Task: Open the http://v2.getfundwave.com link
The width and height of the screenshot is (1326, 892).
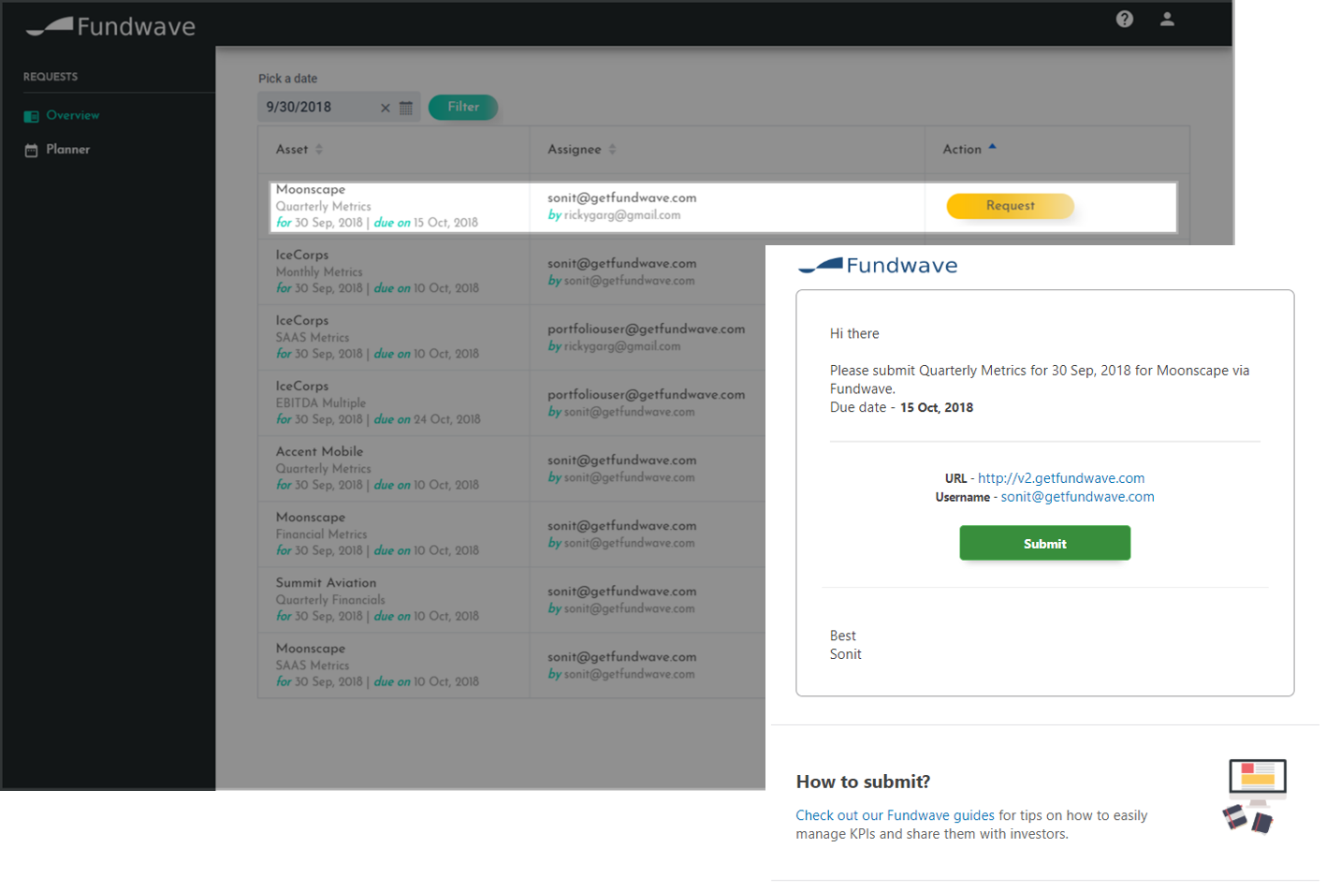Action: (x=1061, y=478)
